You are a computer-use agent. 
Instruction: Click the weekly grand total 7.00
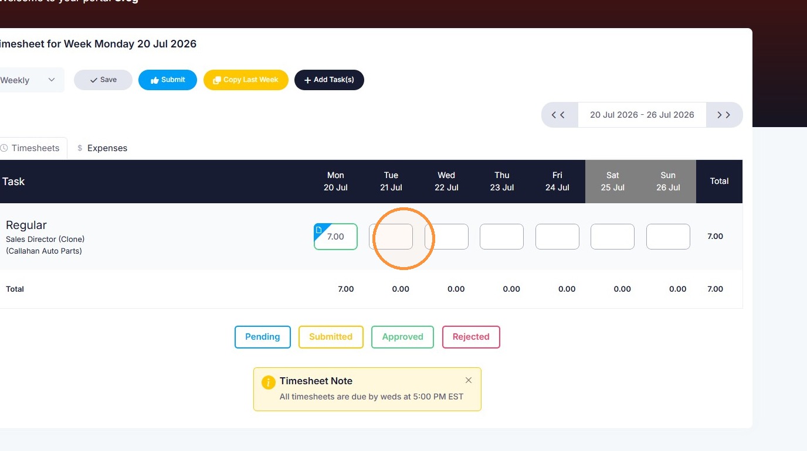[x=716, y=289]
